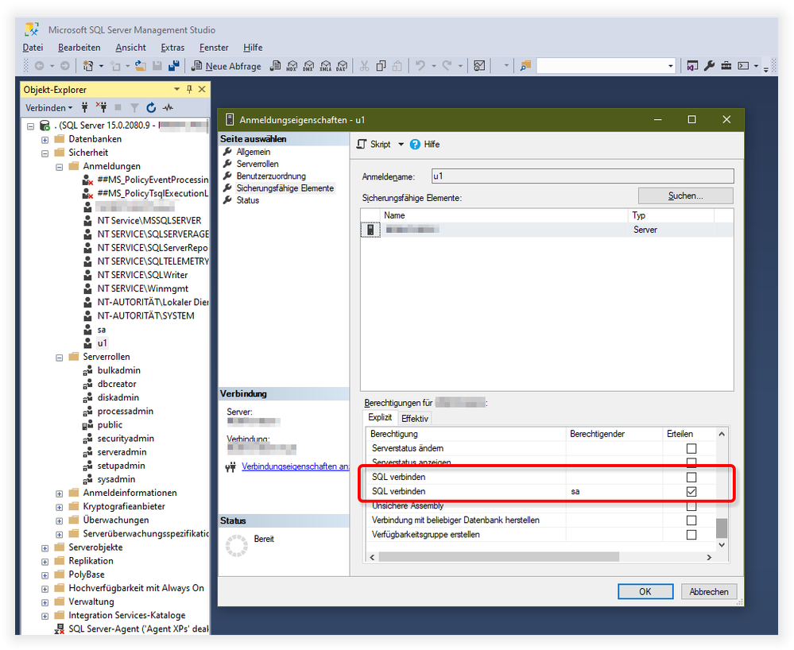The image size is (794, 650).
Task: Click the find in files icon
Action: [525, 66]
